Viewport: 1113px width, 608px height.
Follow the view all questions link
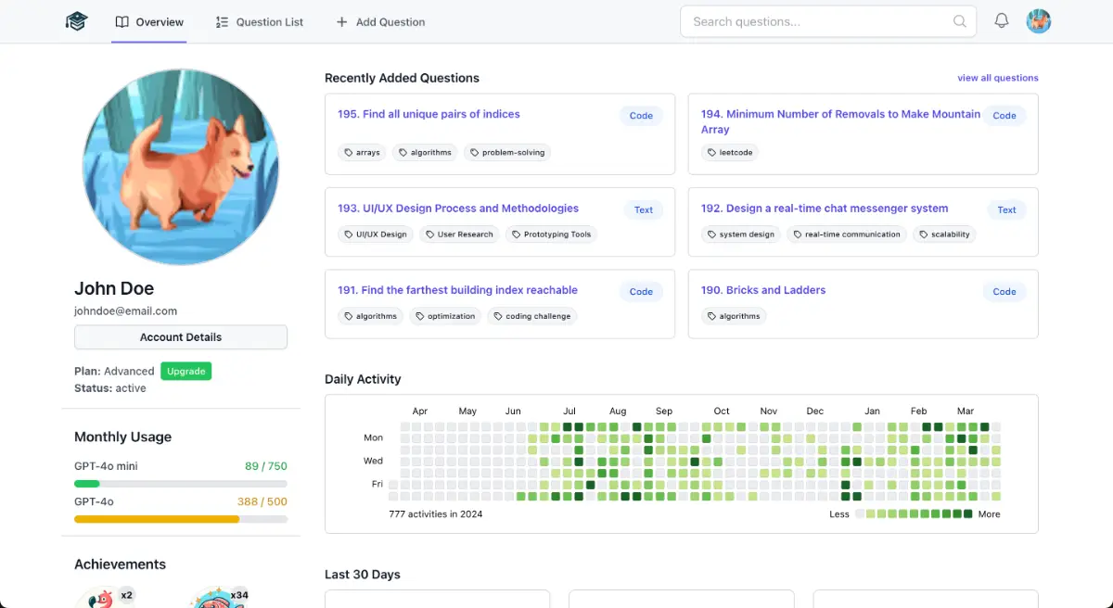point(997,78)
